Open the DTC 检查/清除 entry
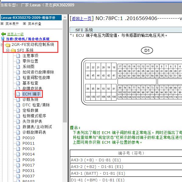 point(36,105)
